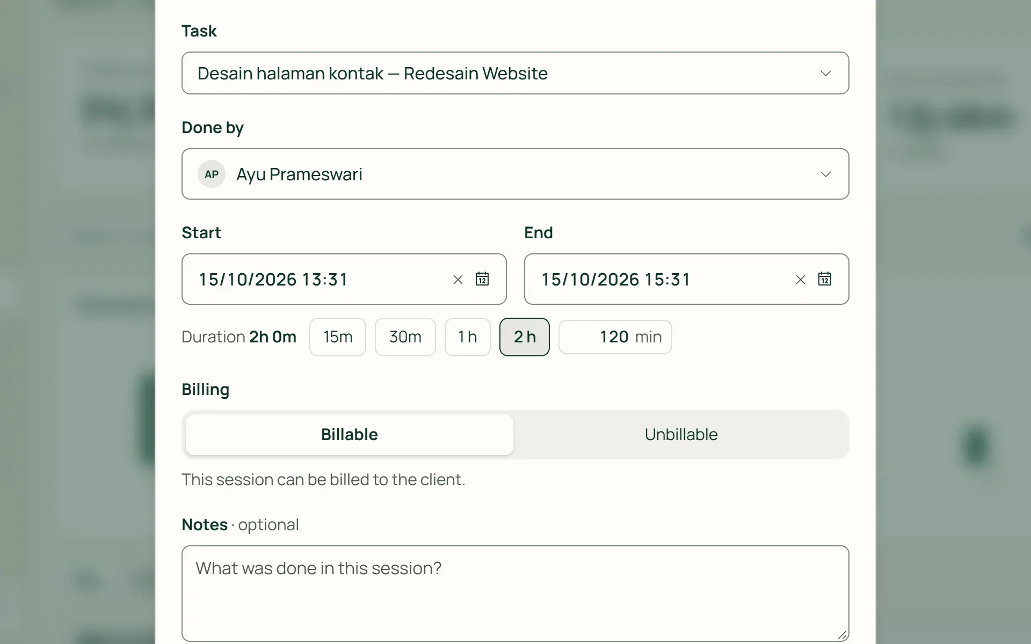The image size is (1031, 644).
Task: Grab the Notes textarea resize handle
Action: 843,635
